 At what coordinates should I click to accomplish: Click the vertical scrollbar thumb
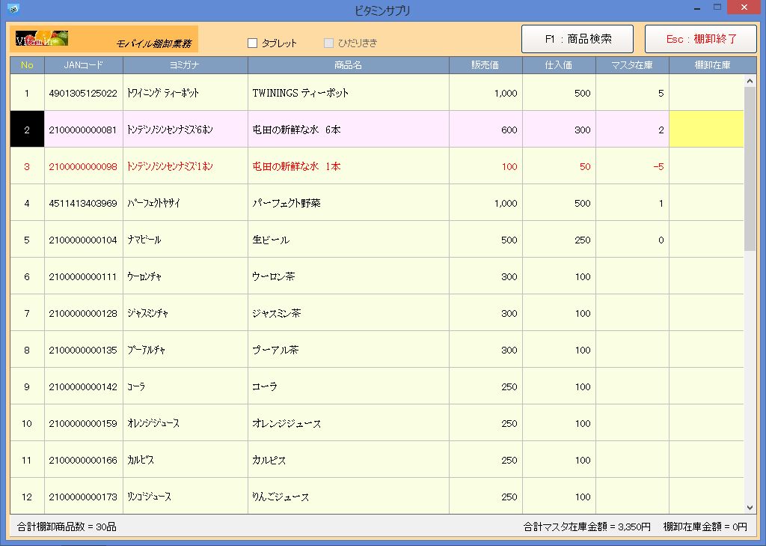[x=750, y=169]
